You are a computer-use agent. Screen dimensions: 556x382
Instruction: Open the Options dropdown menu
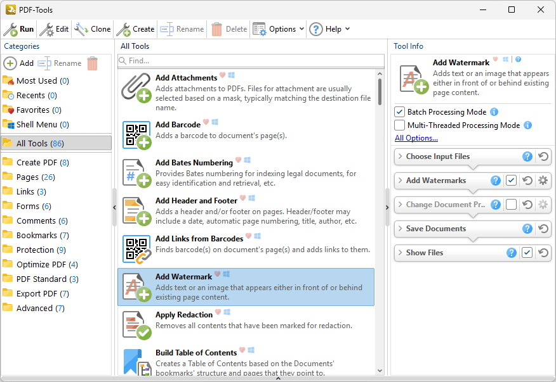coord(278,29)
